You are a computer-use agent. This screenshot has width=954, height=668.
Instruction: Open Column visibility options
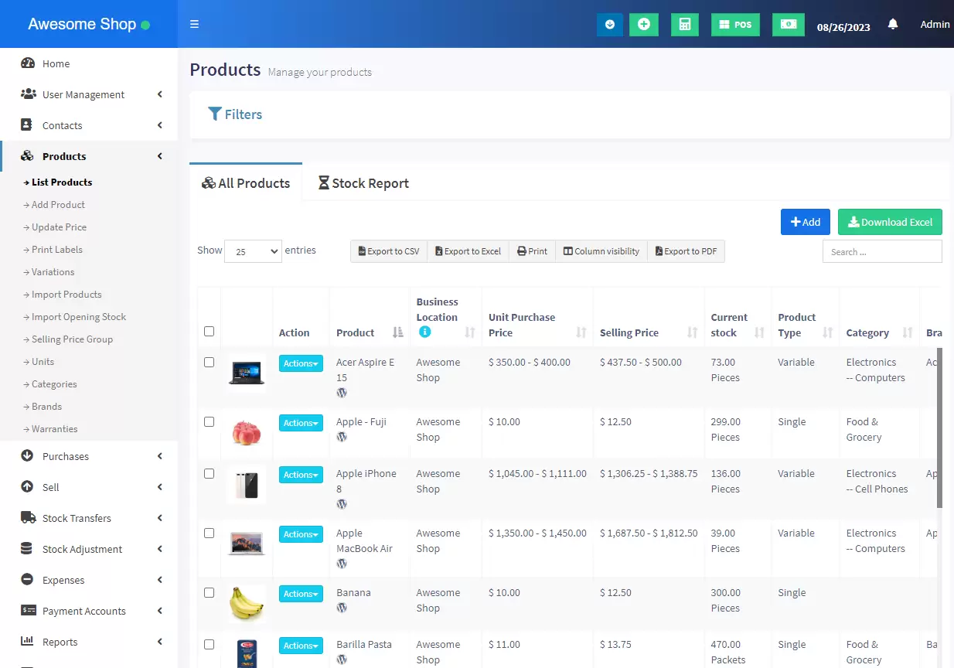point(601,251)
